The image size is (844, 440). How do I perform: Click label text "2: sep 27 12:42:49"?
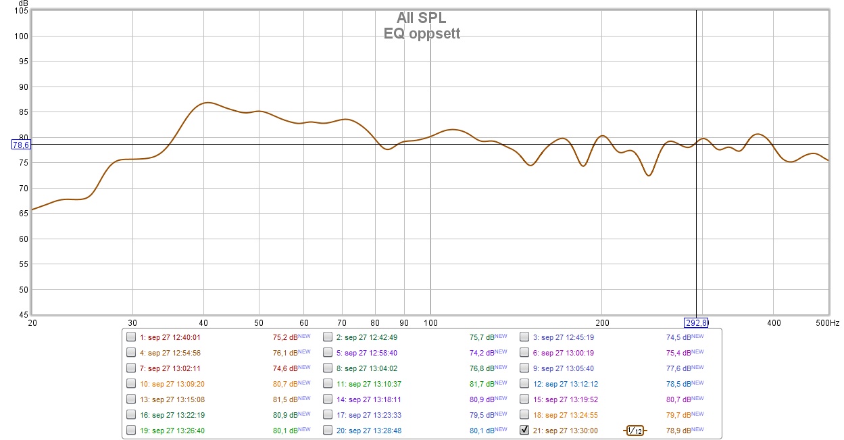(x=367, y=337)
